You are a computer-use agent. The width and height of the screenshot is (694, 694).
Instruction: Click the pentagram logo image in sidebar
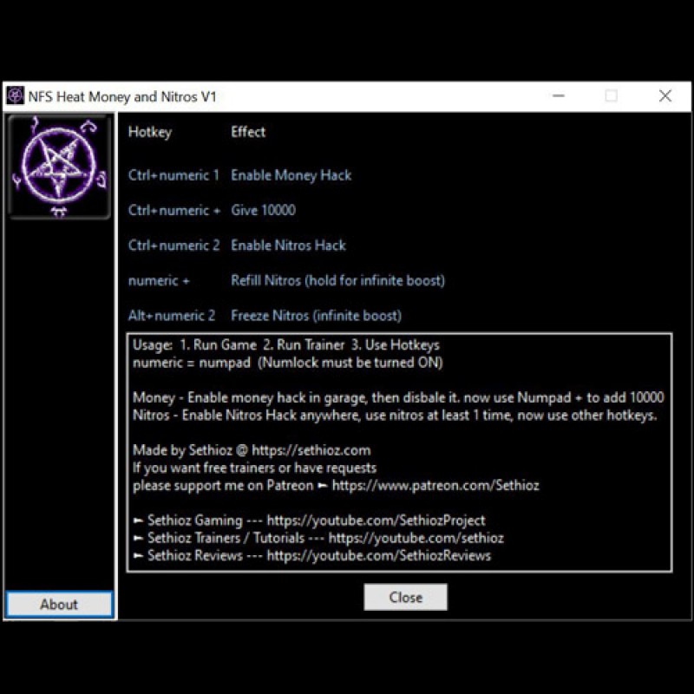(59, 167)
